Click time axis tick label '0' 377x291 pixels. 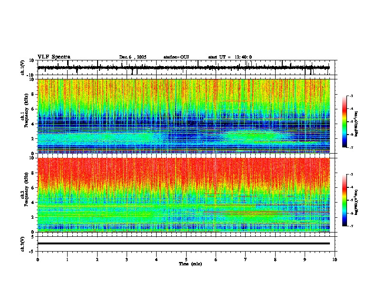pyautogui.click(x=38, y=260)
